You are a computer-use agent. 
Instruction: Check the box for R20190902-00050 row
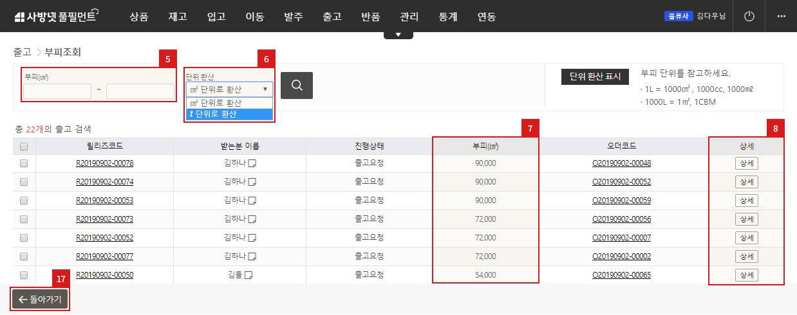point(24,275)
